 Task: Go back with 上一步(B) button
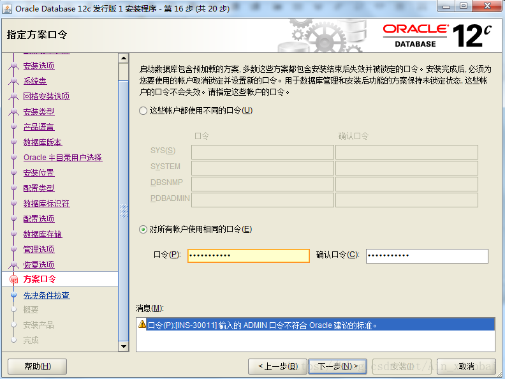point(277,366)
